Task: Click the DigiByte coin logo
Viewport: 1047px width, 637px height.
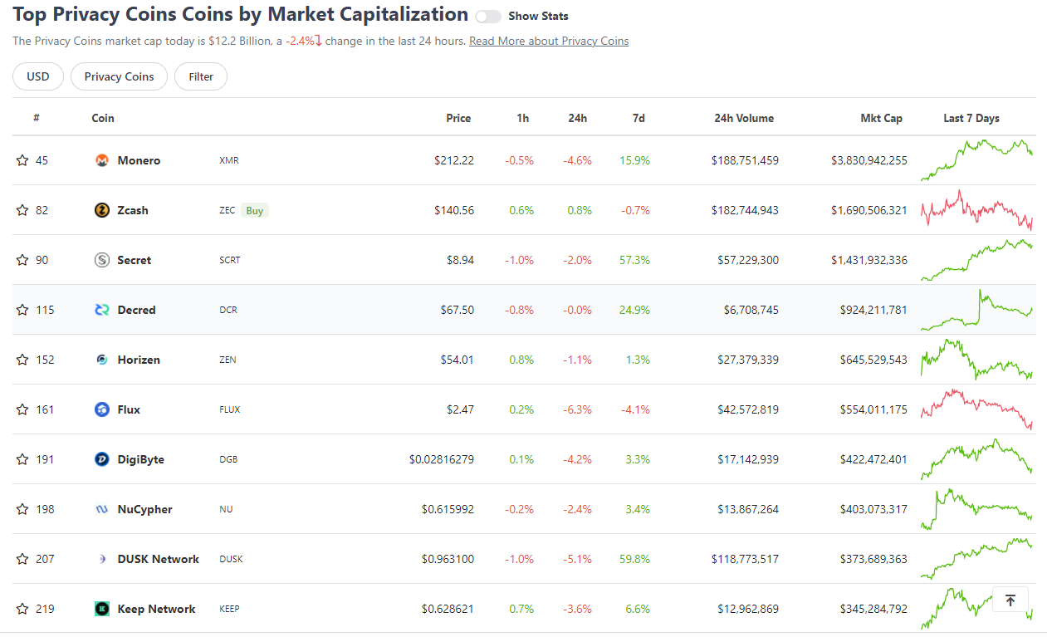Action: [101, 458]
